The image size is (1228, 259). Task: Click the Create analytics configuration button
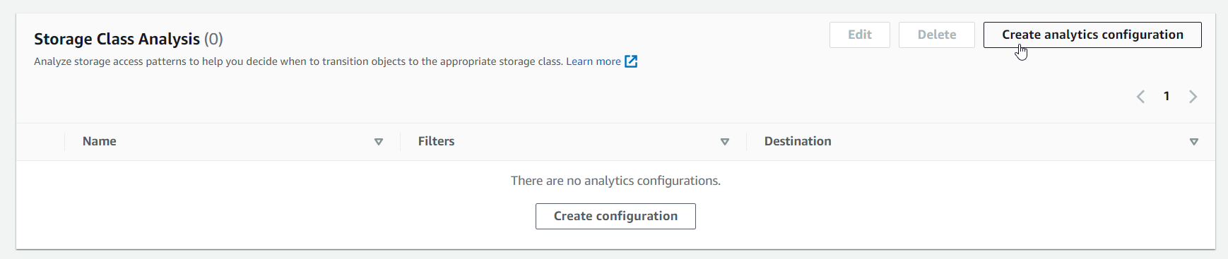click(1092, 35)
